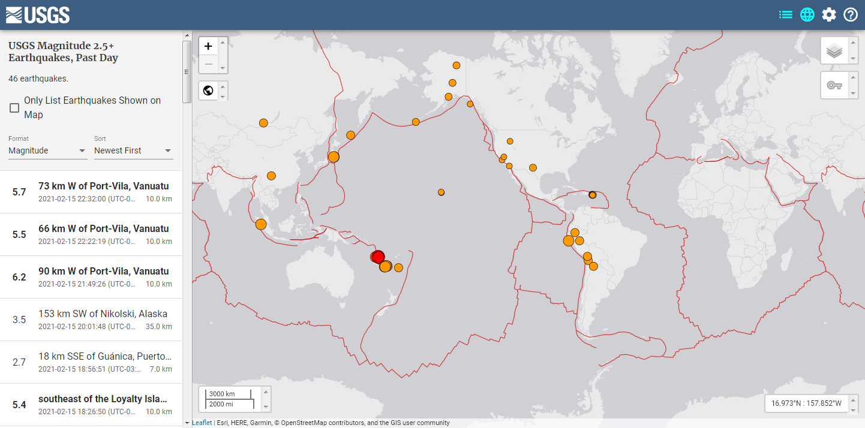This screenshot has width=865, height=428.
Task: Toggle the map globe icon in header
Action: point(807,15)
